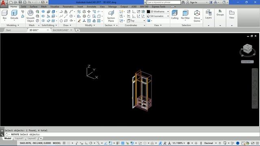
Task: Choose the Line tool in the Draw panel
Action: coord(66,16)
